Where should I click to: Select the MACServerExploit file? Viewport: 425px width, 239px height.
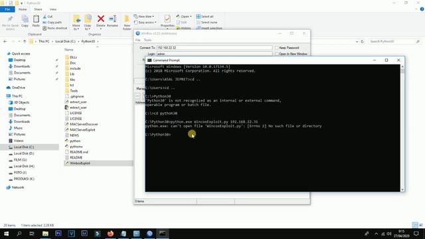coord(82,130)
